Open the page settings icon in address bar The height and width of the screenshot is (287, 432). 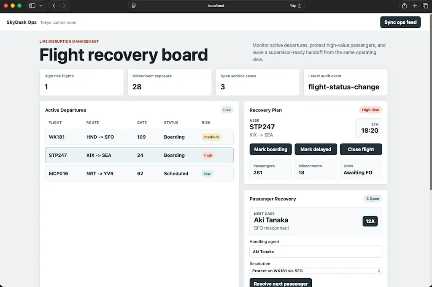(134, 5)
